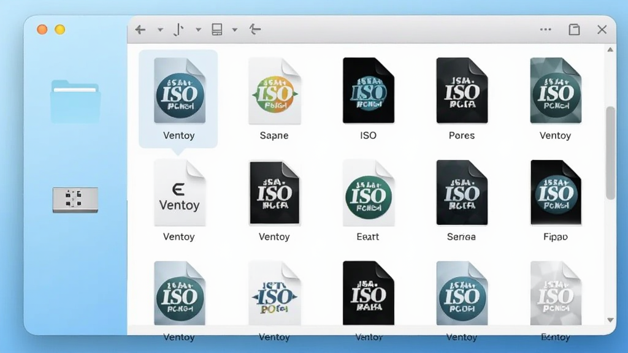Click the view layout icon in the toolbar
Viewport: 628px width, 353px height.
pyautogui.click(x=217, y=29)
